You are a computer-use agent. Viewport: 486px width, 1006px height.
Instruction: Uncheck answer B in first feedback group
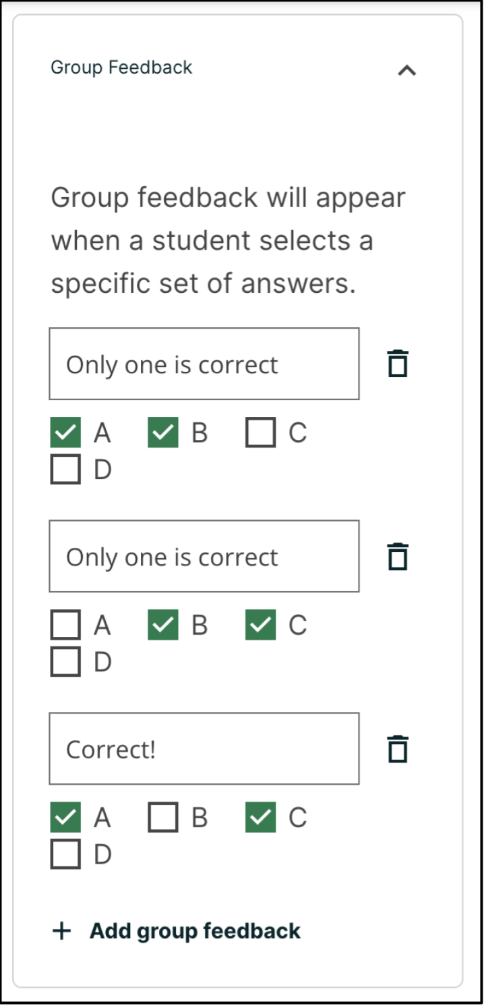coord(163,432)
